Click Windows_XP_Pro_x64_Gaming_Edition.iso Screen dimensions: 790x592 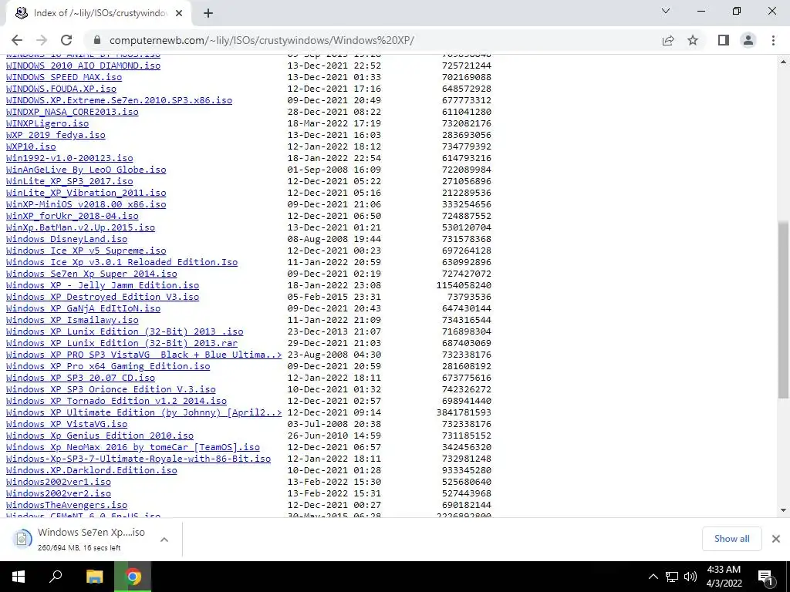pyautogui.click(x=108, y=366)
